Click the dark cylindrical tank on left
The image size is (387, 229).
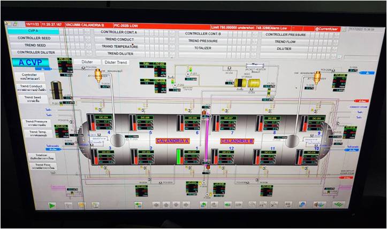pyautogui.click(x=57, y=90)
